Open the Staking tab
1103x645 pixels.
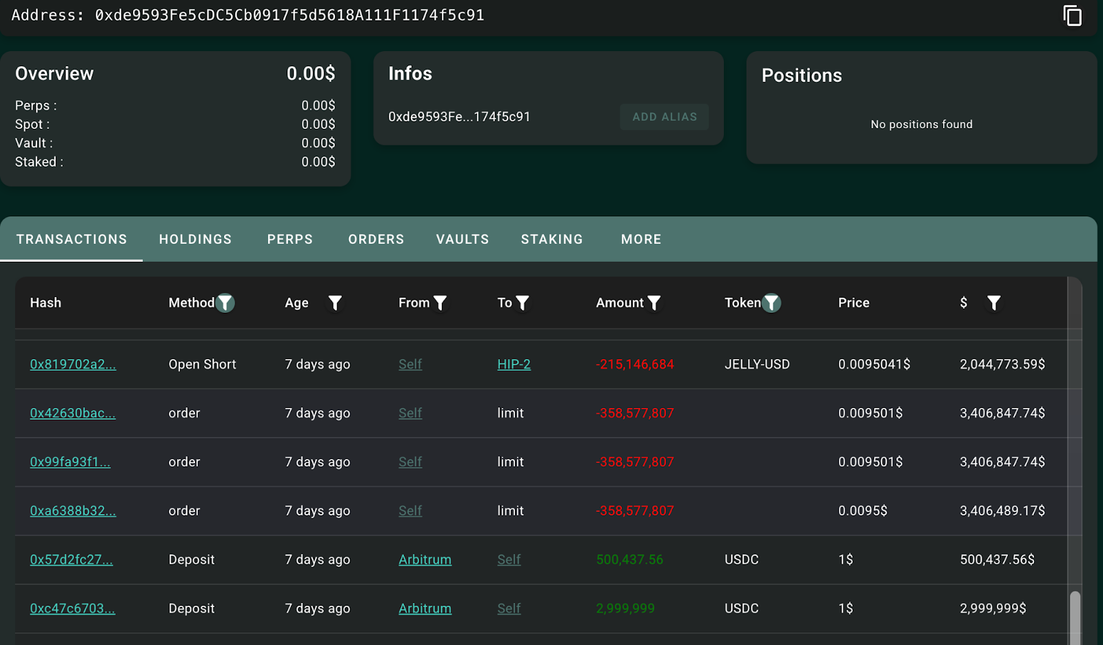pos(551,239)
